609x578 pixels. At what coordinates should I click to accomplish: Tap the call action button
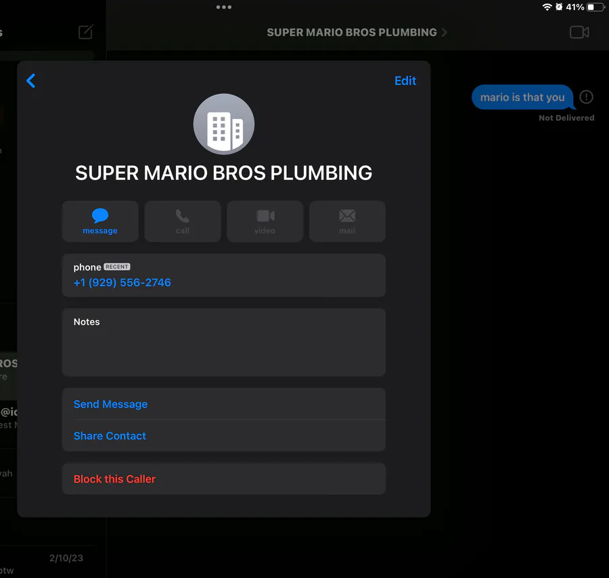click(x=183, y=221)
